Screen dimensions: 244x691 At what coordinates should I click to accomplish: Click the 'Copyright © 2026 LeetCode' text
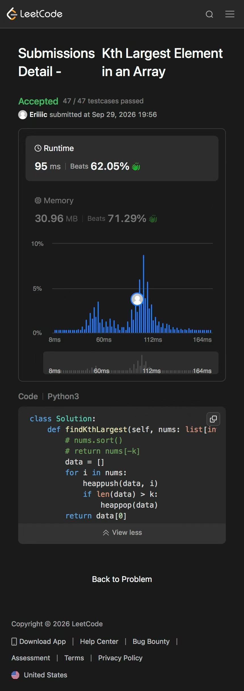pos(57,624)
